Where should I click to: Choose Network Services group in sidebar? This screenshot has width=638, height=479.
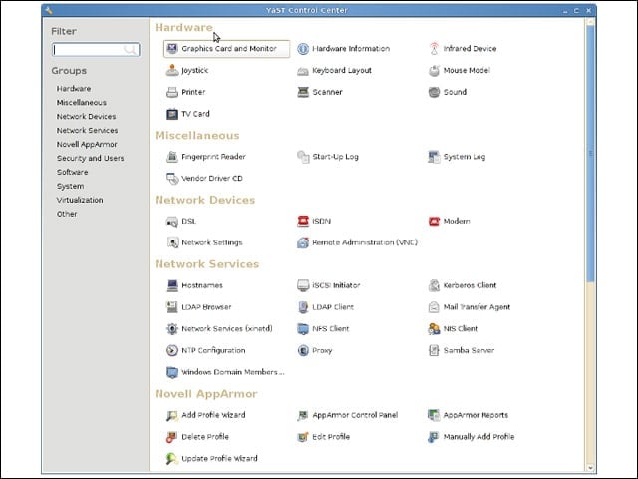point(87,130)
